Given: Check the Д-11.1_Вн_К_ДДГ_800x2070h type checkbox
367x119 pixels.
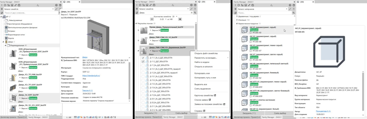Looking at the screenshot, I should (x=143, y=58).
